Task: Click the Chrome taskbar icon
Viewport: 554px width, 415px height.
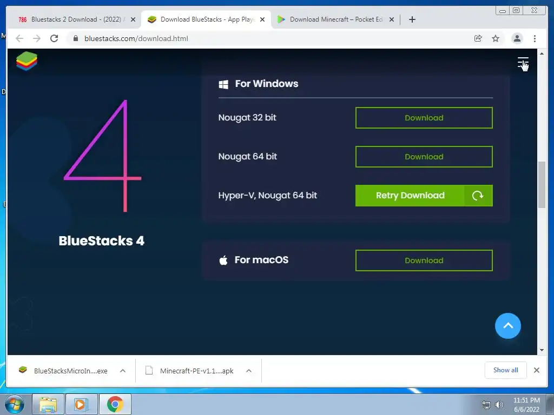Action: point(115,404)
